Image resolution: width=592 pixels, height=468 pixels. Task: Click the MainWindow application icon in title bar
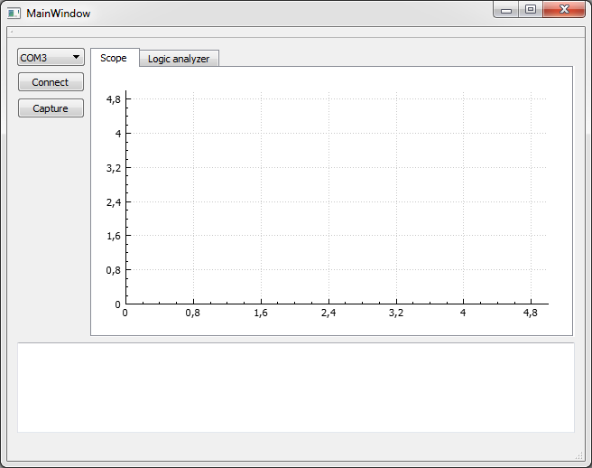14,14
